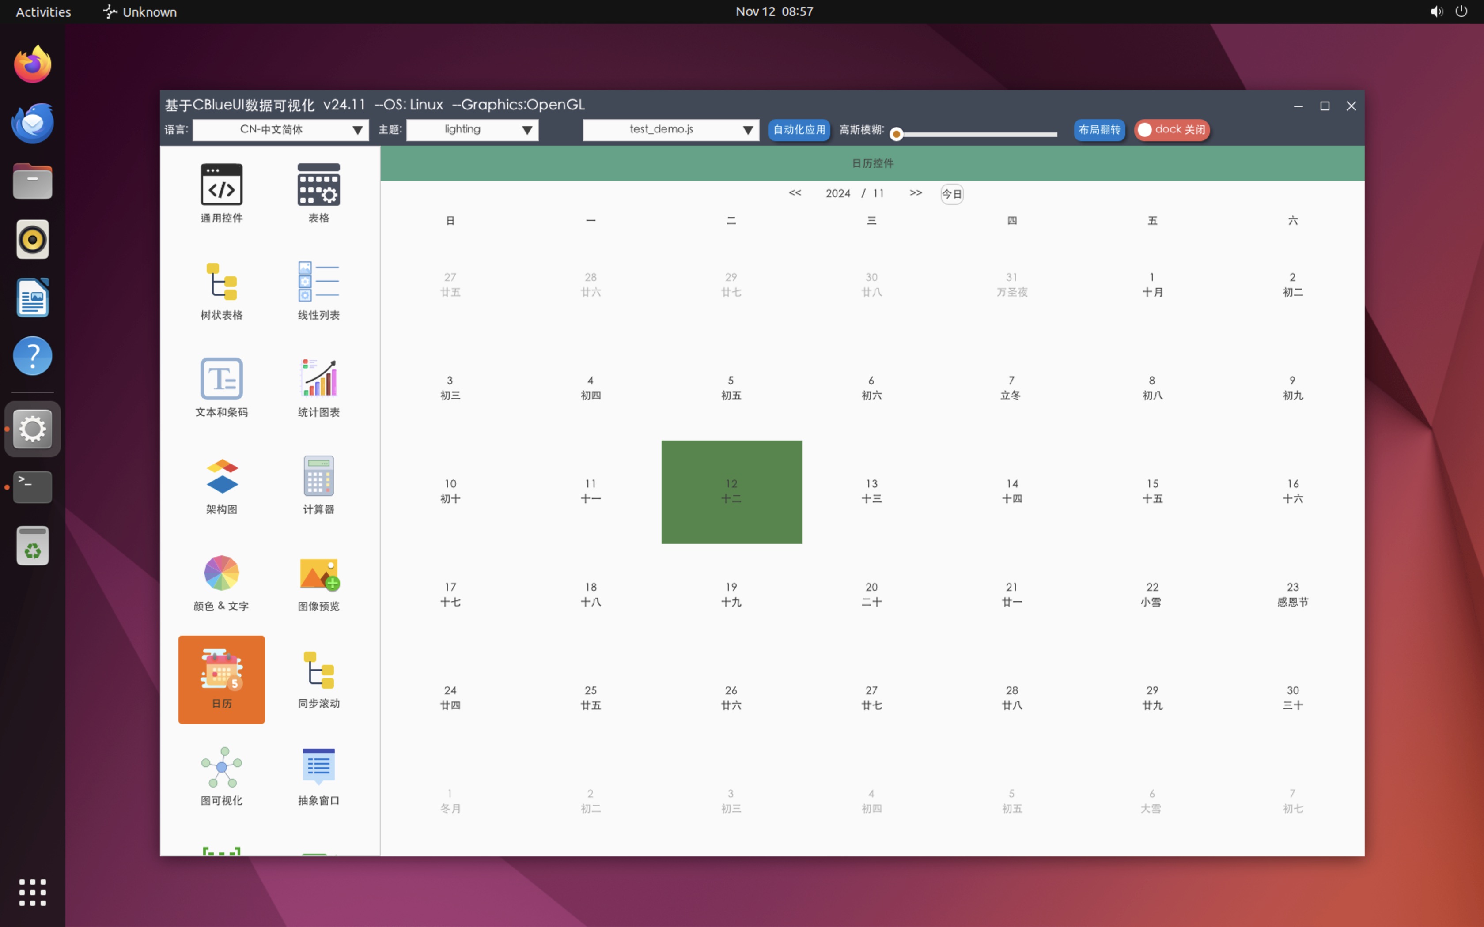Click the system volume icon in top bar
Viewport: 1484px width, 927px height.
pos(1436,11)
